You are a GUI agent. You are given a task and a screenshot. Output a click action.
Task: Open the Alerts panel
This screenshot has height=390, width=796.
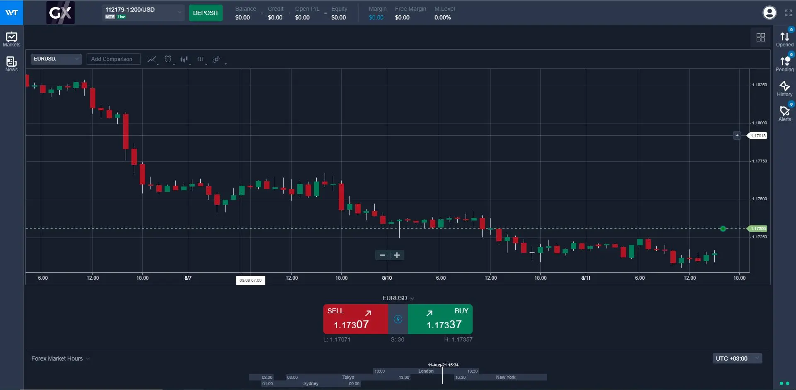[784, 114]
